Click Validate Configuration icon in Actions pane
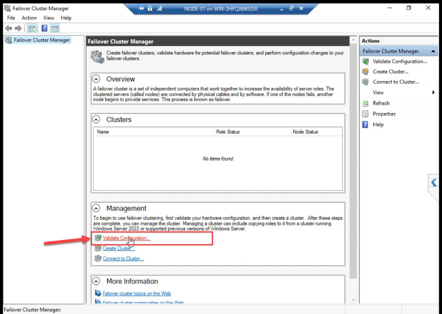The width and height of the screenshot is (442, 314). (x=365, y=61)
